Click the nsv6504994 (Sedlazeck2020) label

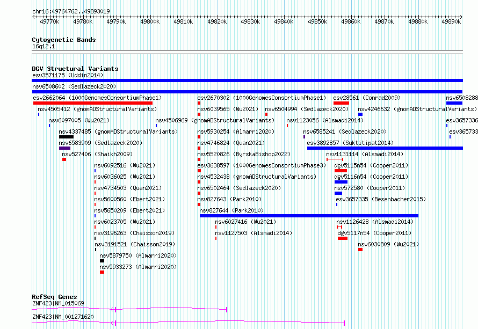[307, 109]
